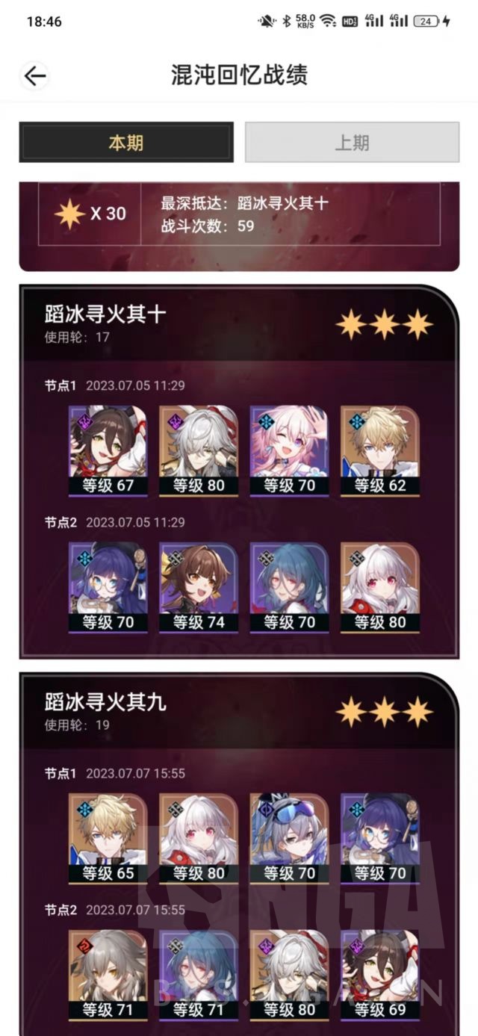
Task: Tap level 65 blond character in 其九
Action: pos(108,839)
